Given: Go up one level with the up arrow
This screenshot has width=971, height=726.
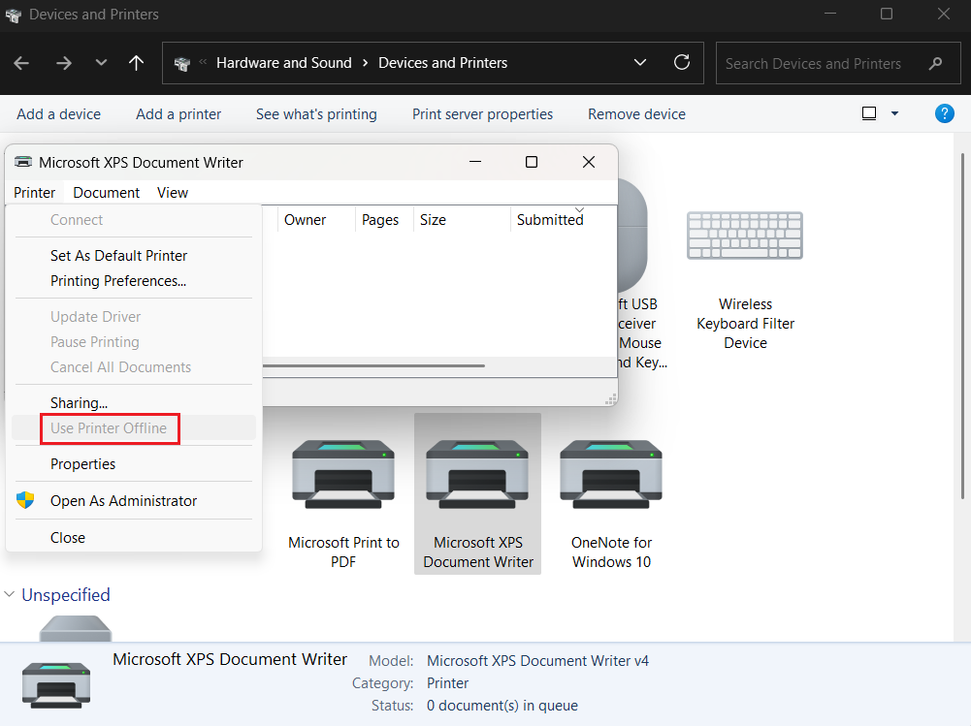Looking at the screenshot, I should (137, 63).
